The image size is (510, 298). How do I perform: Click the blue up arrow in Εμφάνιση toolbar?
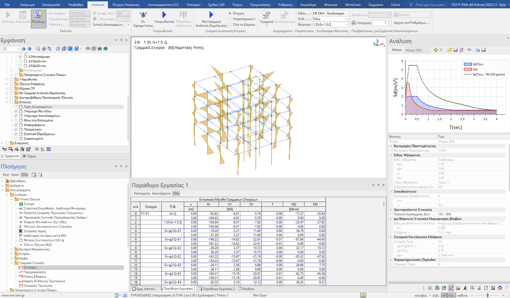coord(24,49)
